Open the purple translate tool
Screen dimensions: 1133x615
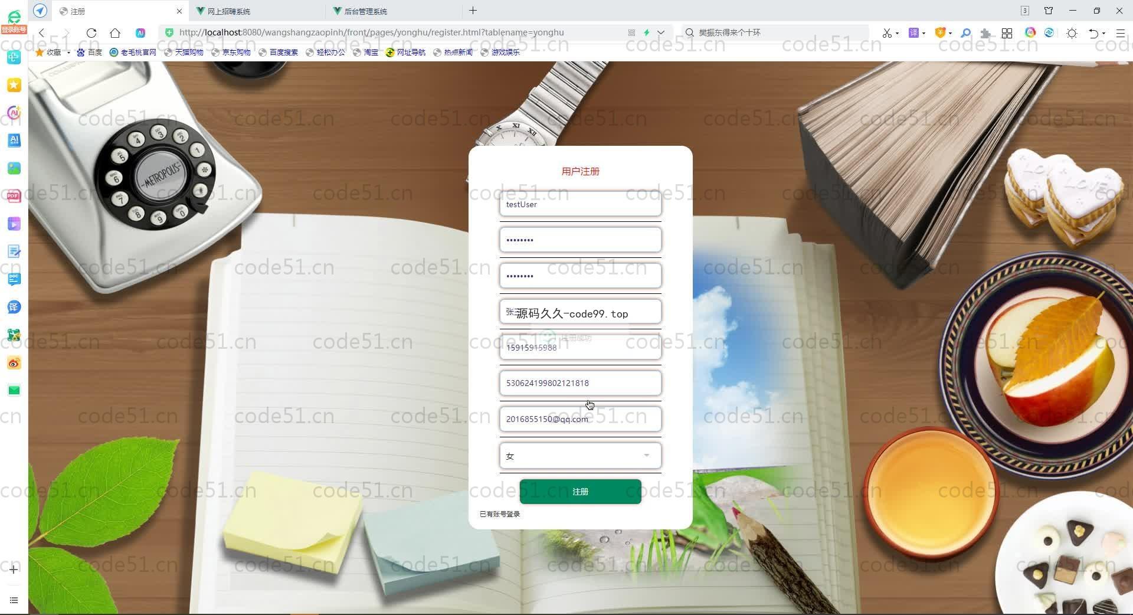pos(913,33)
